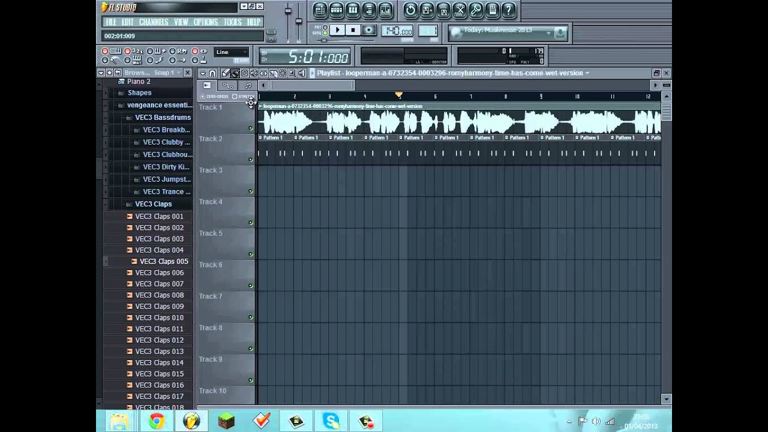Show the Browser via toolbar icon
This screenshot has width=768, height=432.
tap(369, 10)
